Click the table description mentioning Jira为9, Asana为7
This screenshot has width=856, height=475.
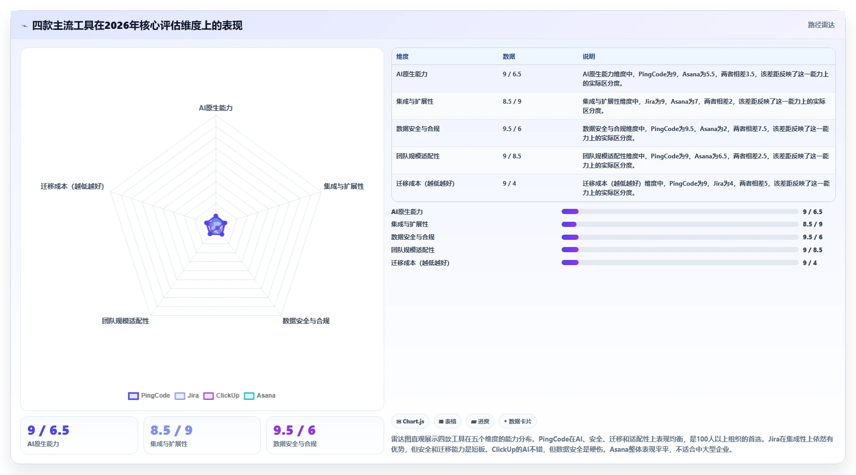pyautogui.click(x=704, y=106)
